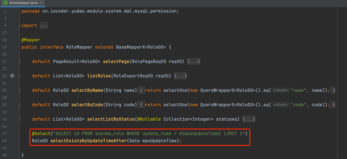Click the @ gutter icon on line 28

(x=12, y=76)
